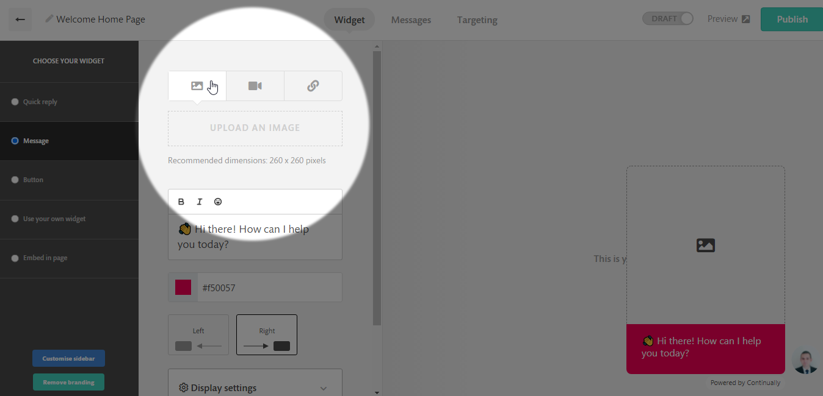
Task: Click the Preview external link icon
Action: (x=746, y=18)
